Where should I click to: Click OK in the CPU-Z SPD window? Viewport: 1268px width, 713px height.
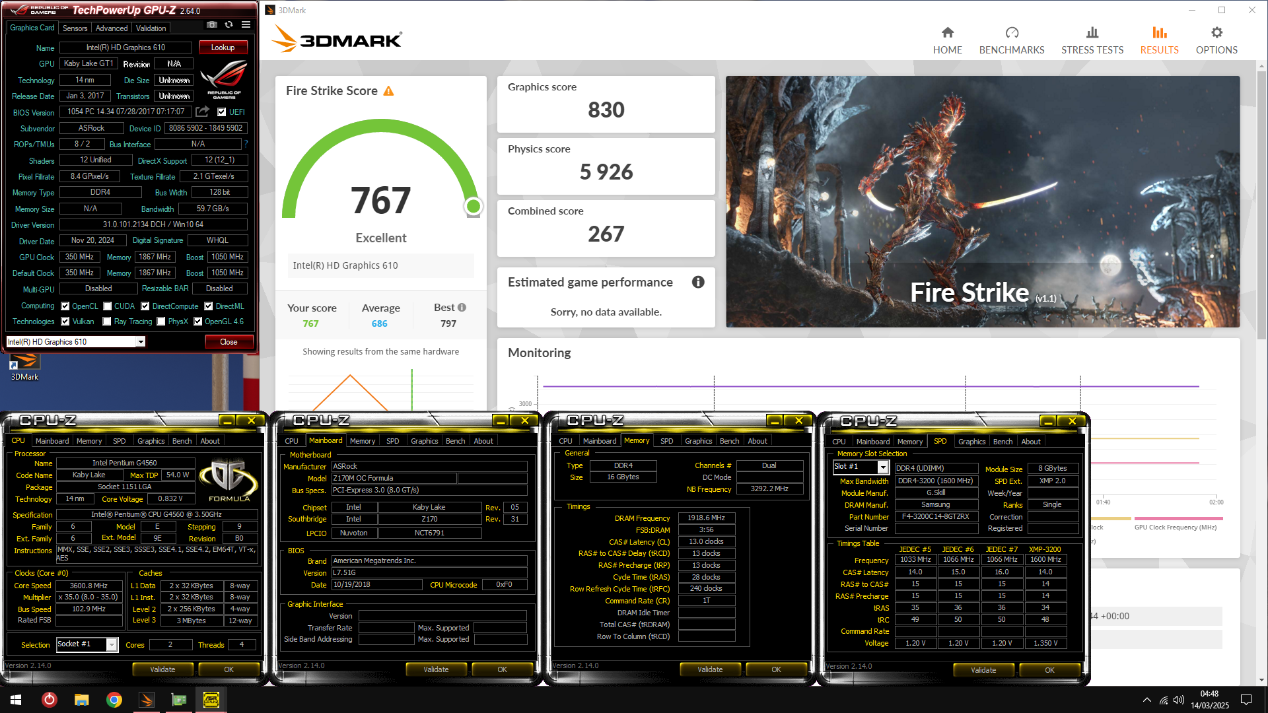pyautogui.click(x=1049, y=670)
